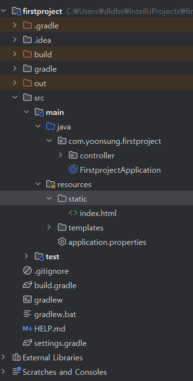Click the firstproject module folder icon
The height and width of the screenshot is (381, 193).
click(x=16, y=11)
